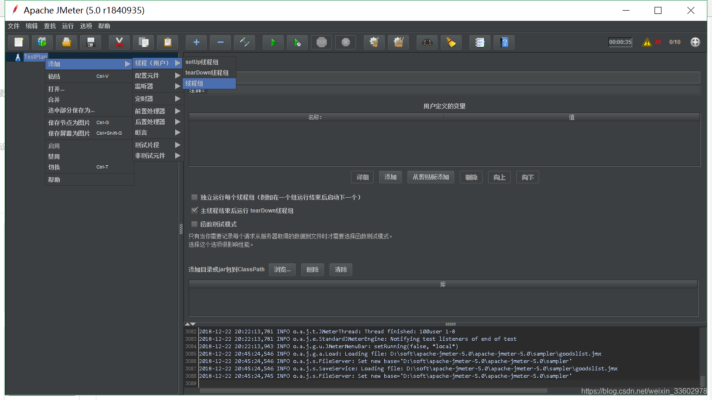The height and width of the screenshot is (400, 712).
Task: Click the New test plan icon
Action: (19, 42)
